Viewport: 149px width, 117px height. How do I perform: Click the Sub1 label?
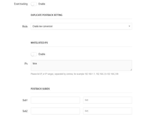[x=25, y=100]
